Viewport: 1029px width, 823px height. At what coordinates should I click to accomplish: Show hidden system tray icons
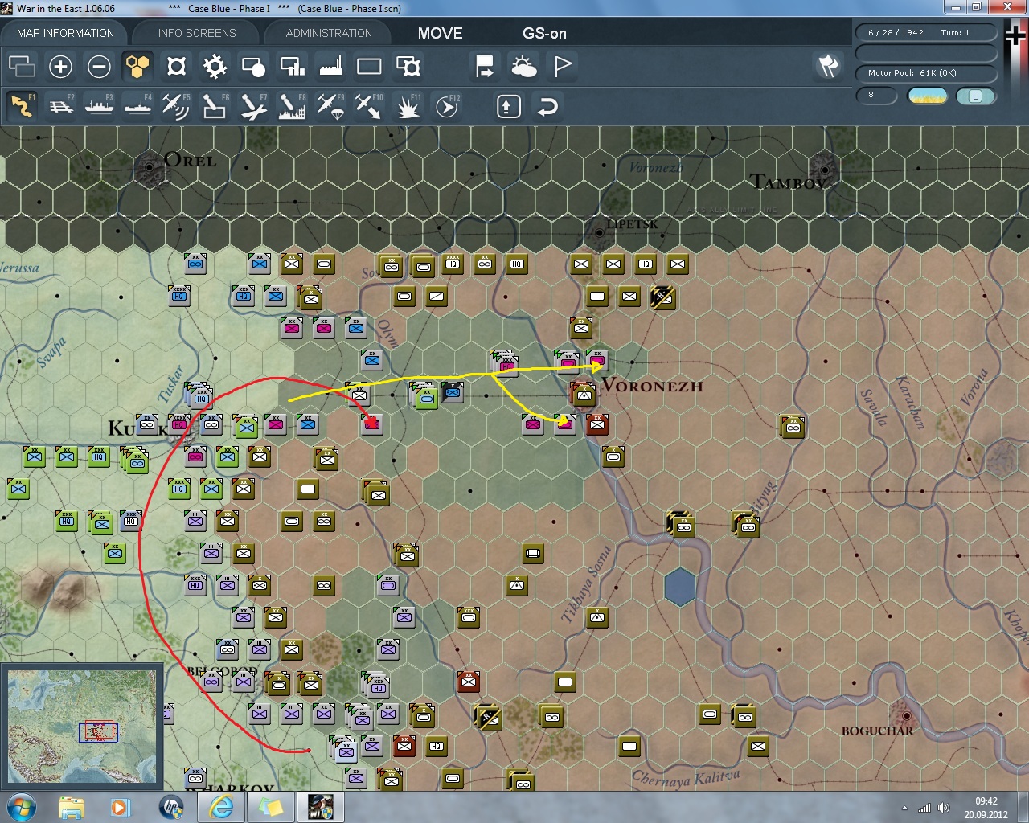point(904,808)
